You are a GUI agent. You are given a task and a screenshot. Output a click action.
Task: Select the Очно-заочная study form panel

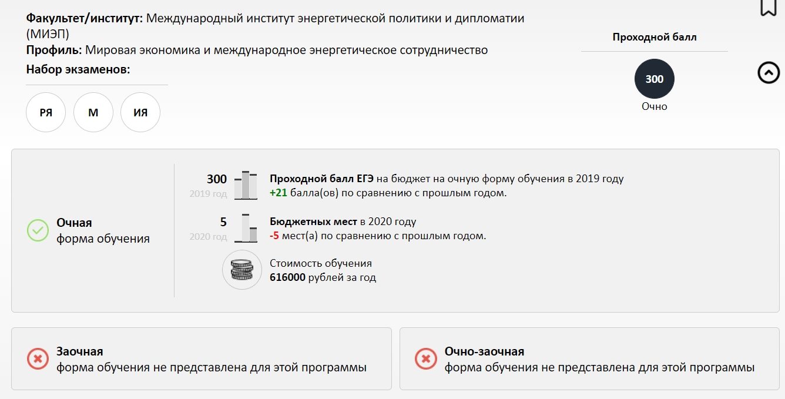pos(589,358)
